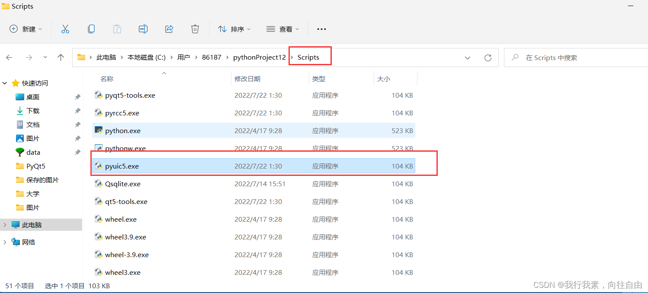Click the rename icon in the toolbar
Screen dimensions: 648x293
coord(143,29)
